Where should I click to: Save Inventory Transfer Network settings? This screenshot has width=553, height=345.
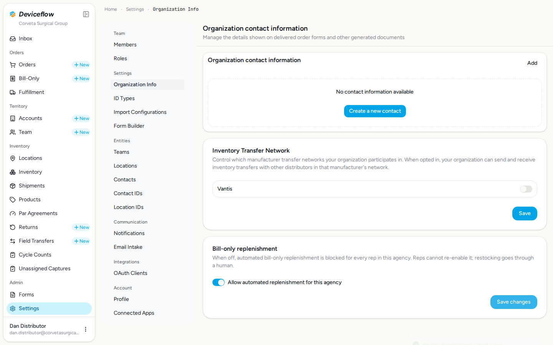click(x=525, y=214)
